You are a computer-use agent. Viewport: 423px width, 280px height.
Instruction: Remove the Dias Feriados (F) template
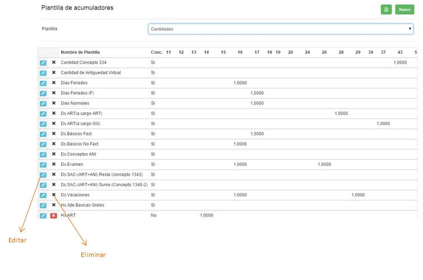(x=54, y=93)
